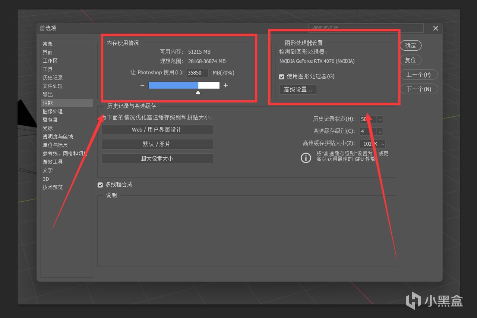The height and width of the screenshot is (318, 477).
Task: Click the memory usage slider handle
Action: [x=198, y=92]
